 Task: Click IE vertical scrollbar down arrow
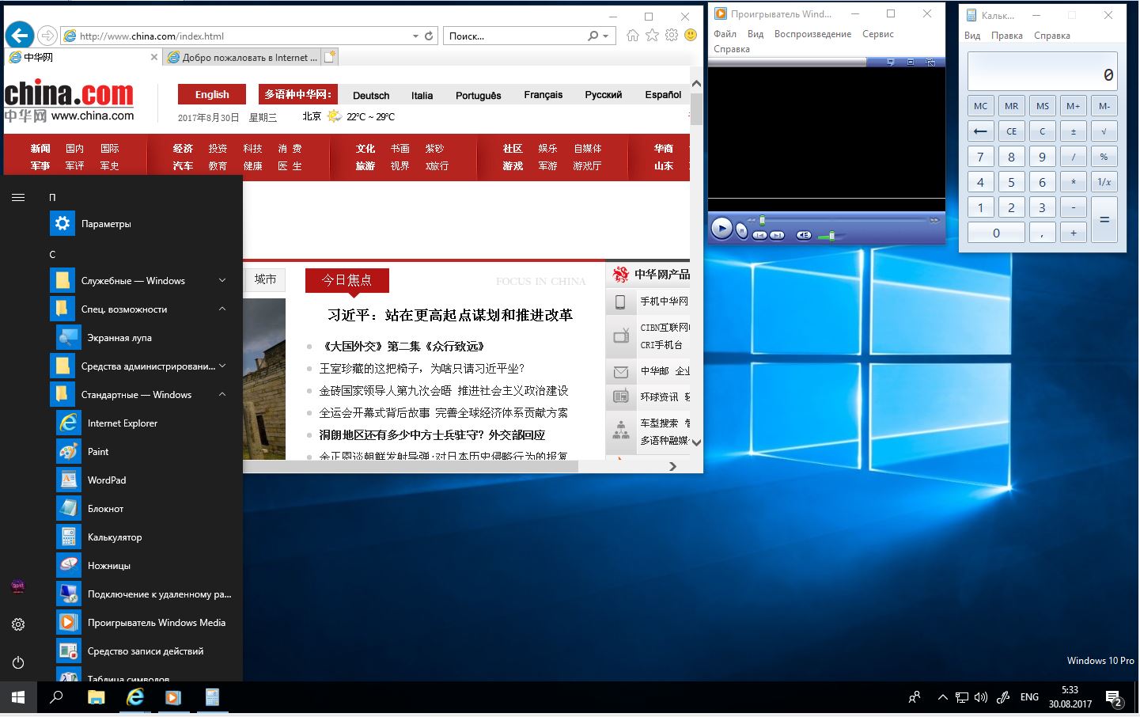coord(696,442)
